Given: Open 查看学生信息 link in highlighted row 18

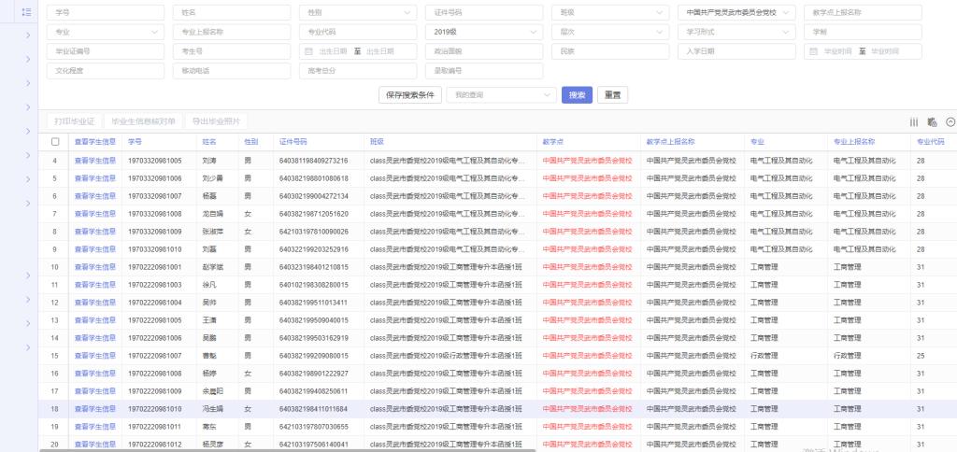Looking at the screenshot, I should coord(95,409).
